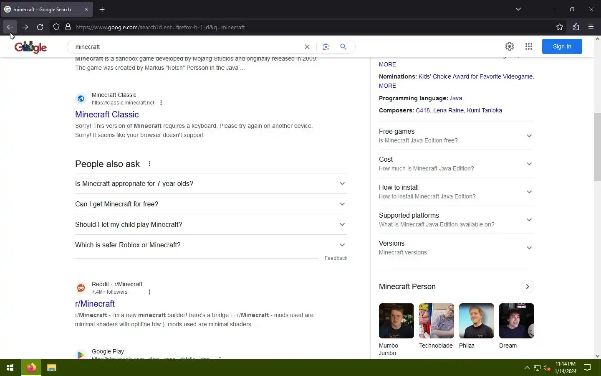Click in the Google search field containing minecraft
The height and width of the screenshot is (376, 601).
188,47
